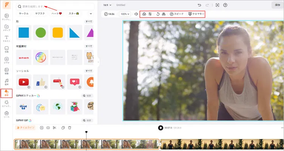Add the blue square shape
This screenshot has width=284, height=151.
point(24,32)
